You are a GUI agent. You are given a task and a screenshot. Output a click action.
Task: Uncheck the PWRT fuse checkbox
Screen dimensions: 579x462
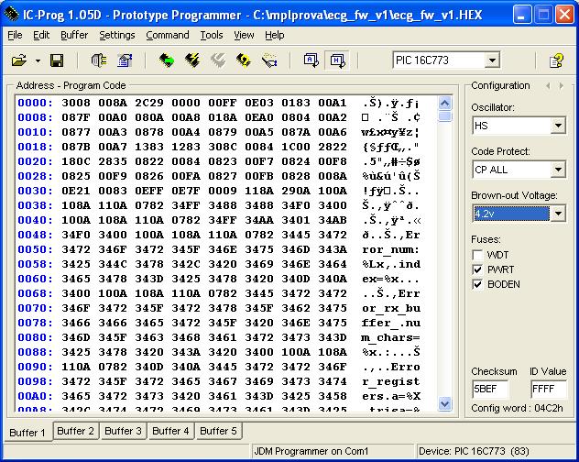(477, 269)
